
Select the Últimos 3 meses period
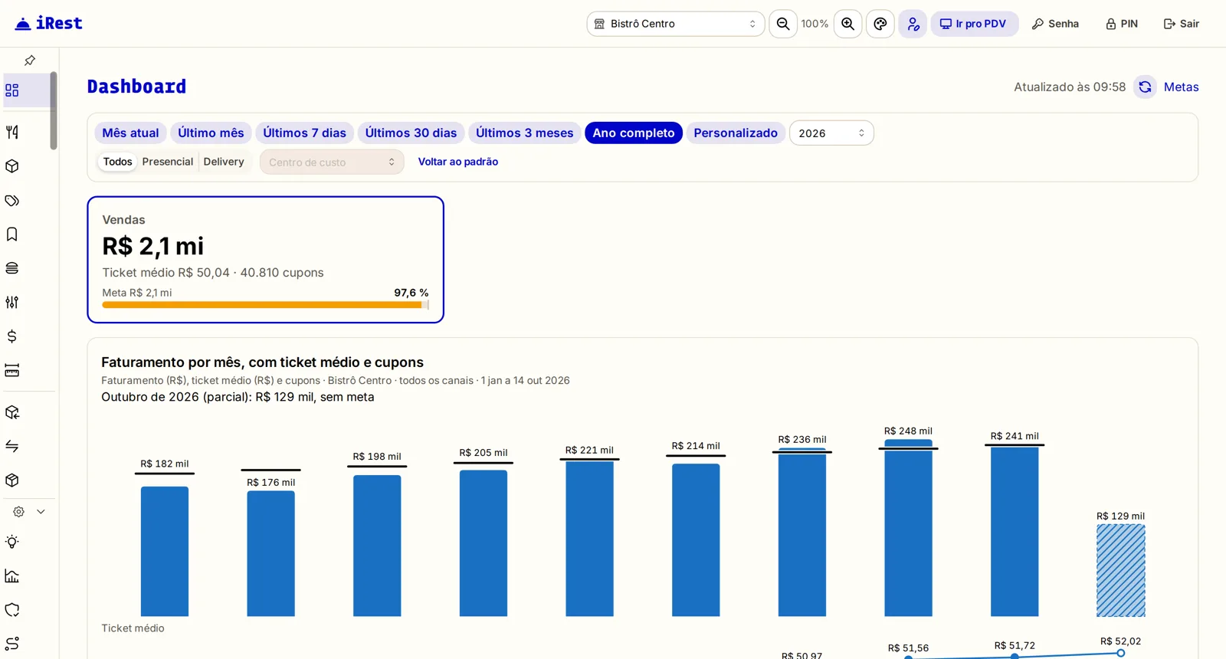click(524, 133)
